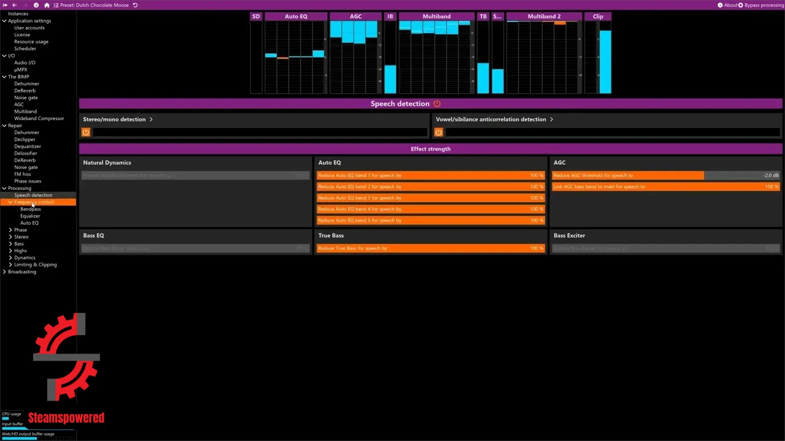Image resolution: width=785 pixels, height=441 pixels.
Task: Select the SD meter tab
Action: tap(256, 17)
